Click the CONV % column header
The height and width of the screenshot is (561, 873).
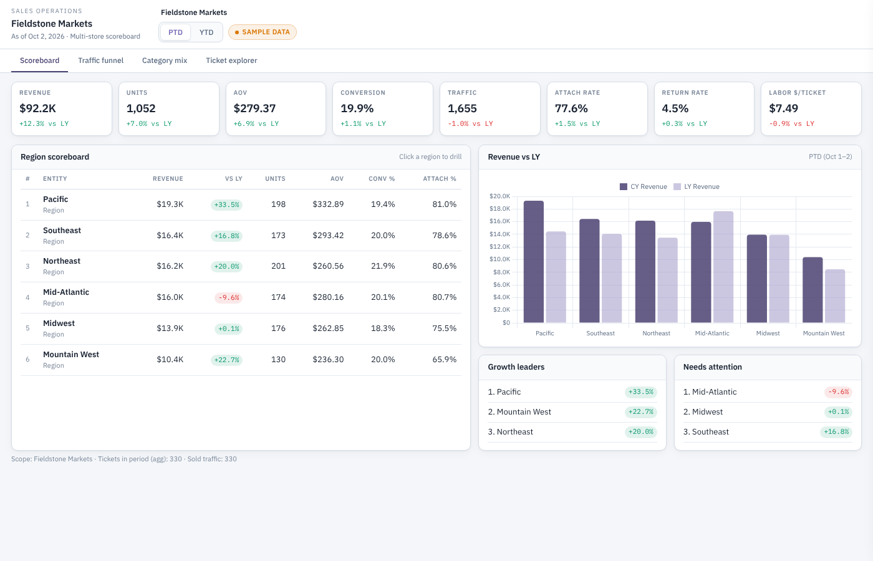382,179
